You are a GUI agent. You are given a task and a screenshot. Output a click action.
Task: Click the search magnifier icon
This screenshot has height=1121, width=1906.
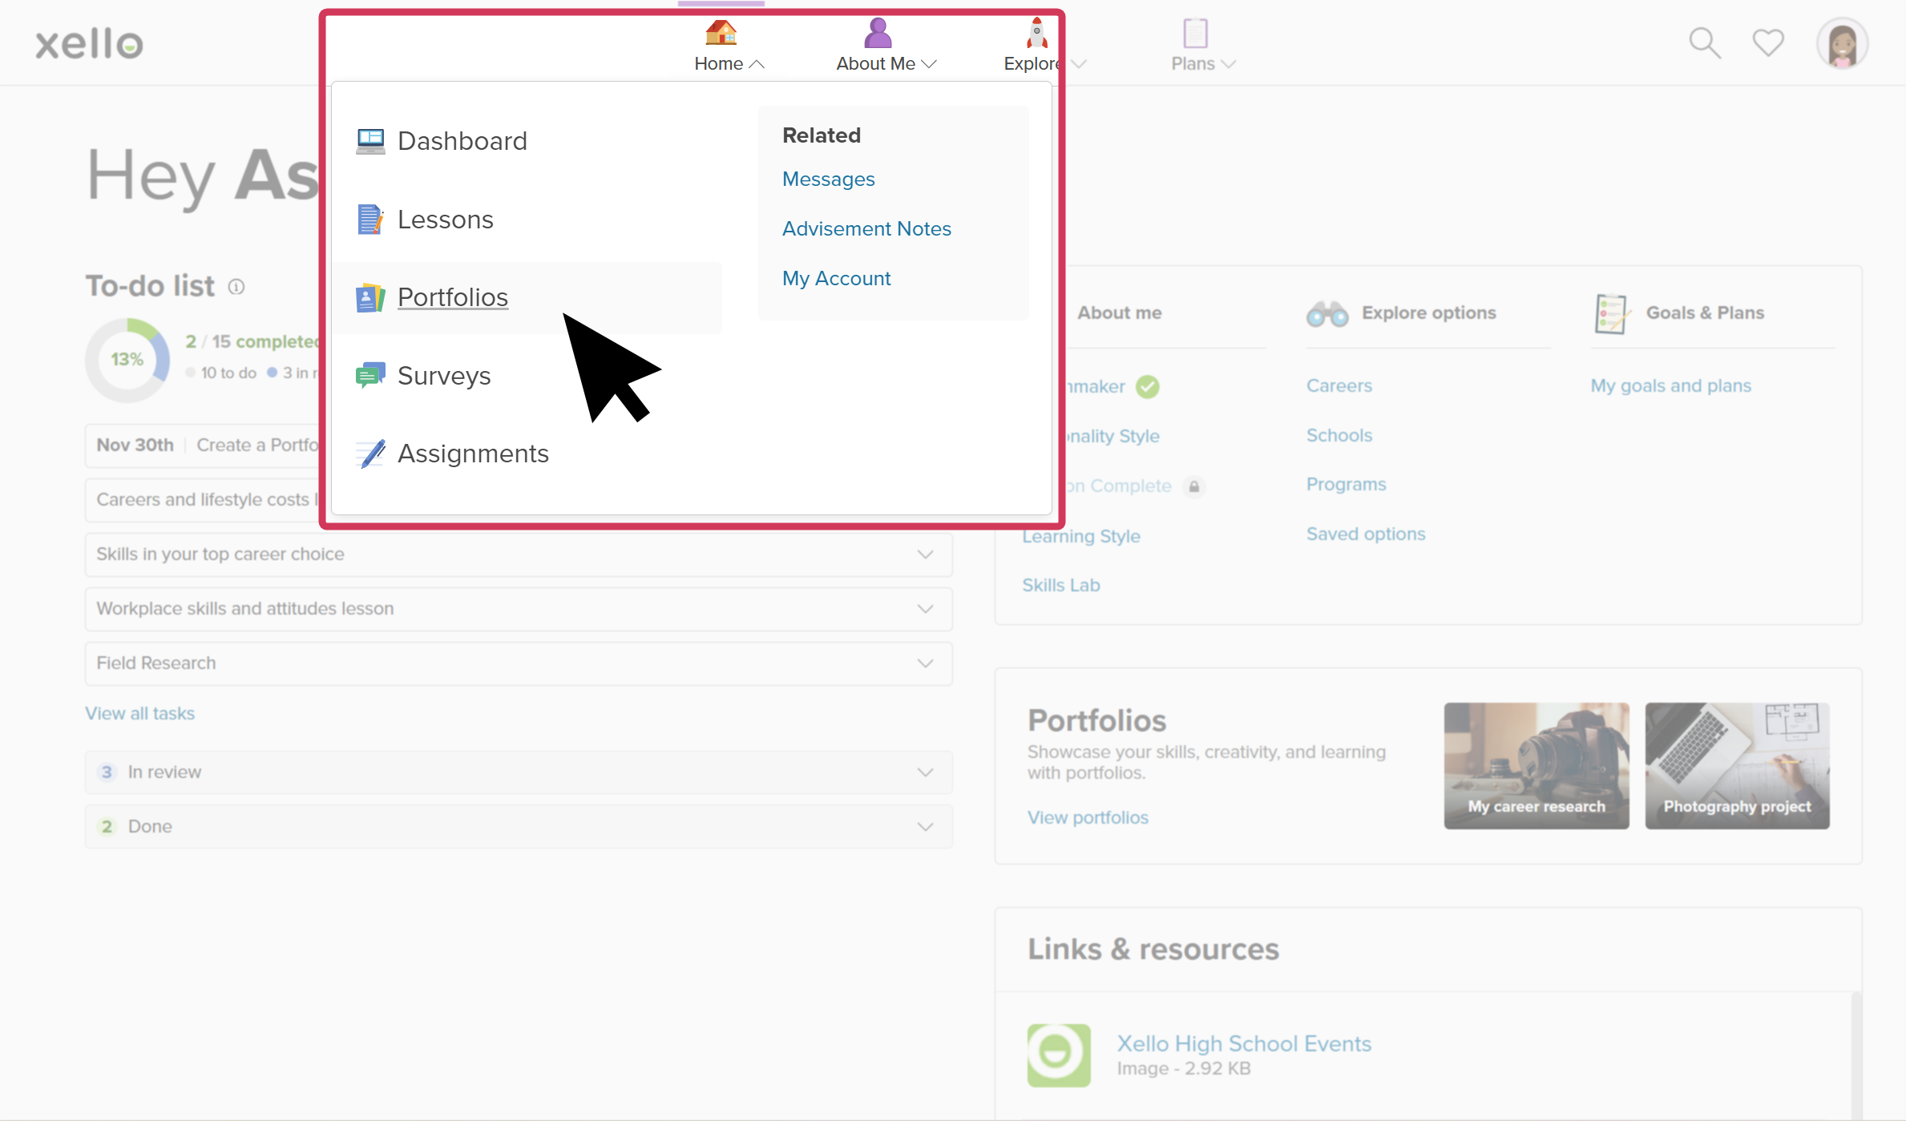click(1704, 42)
